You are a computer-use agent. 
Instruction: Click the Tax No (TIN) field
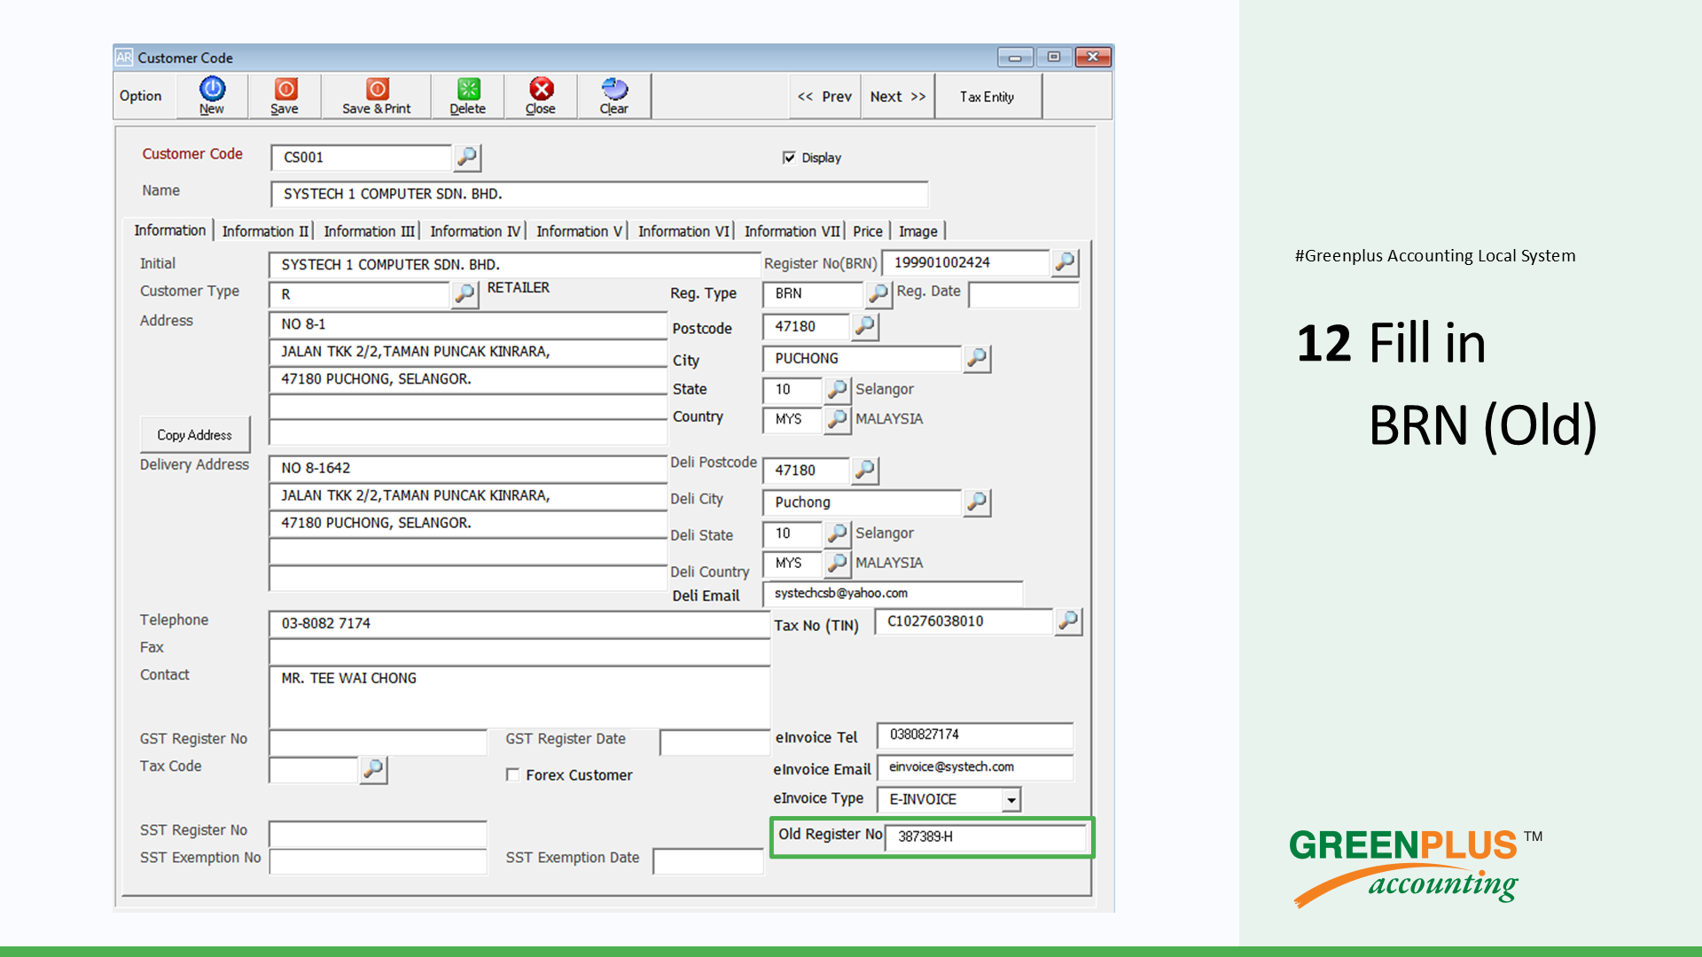tap(964, 621)
